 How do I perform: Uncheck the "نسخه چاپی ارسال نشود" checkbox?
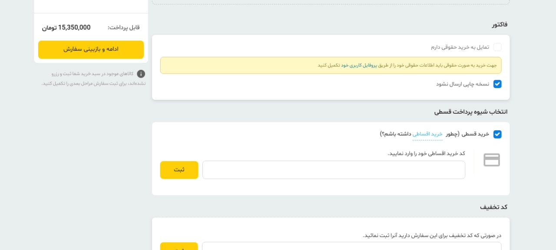point(497,84)
